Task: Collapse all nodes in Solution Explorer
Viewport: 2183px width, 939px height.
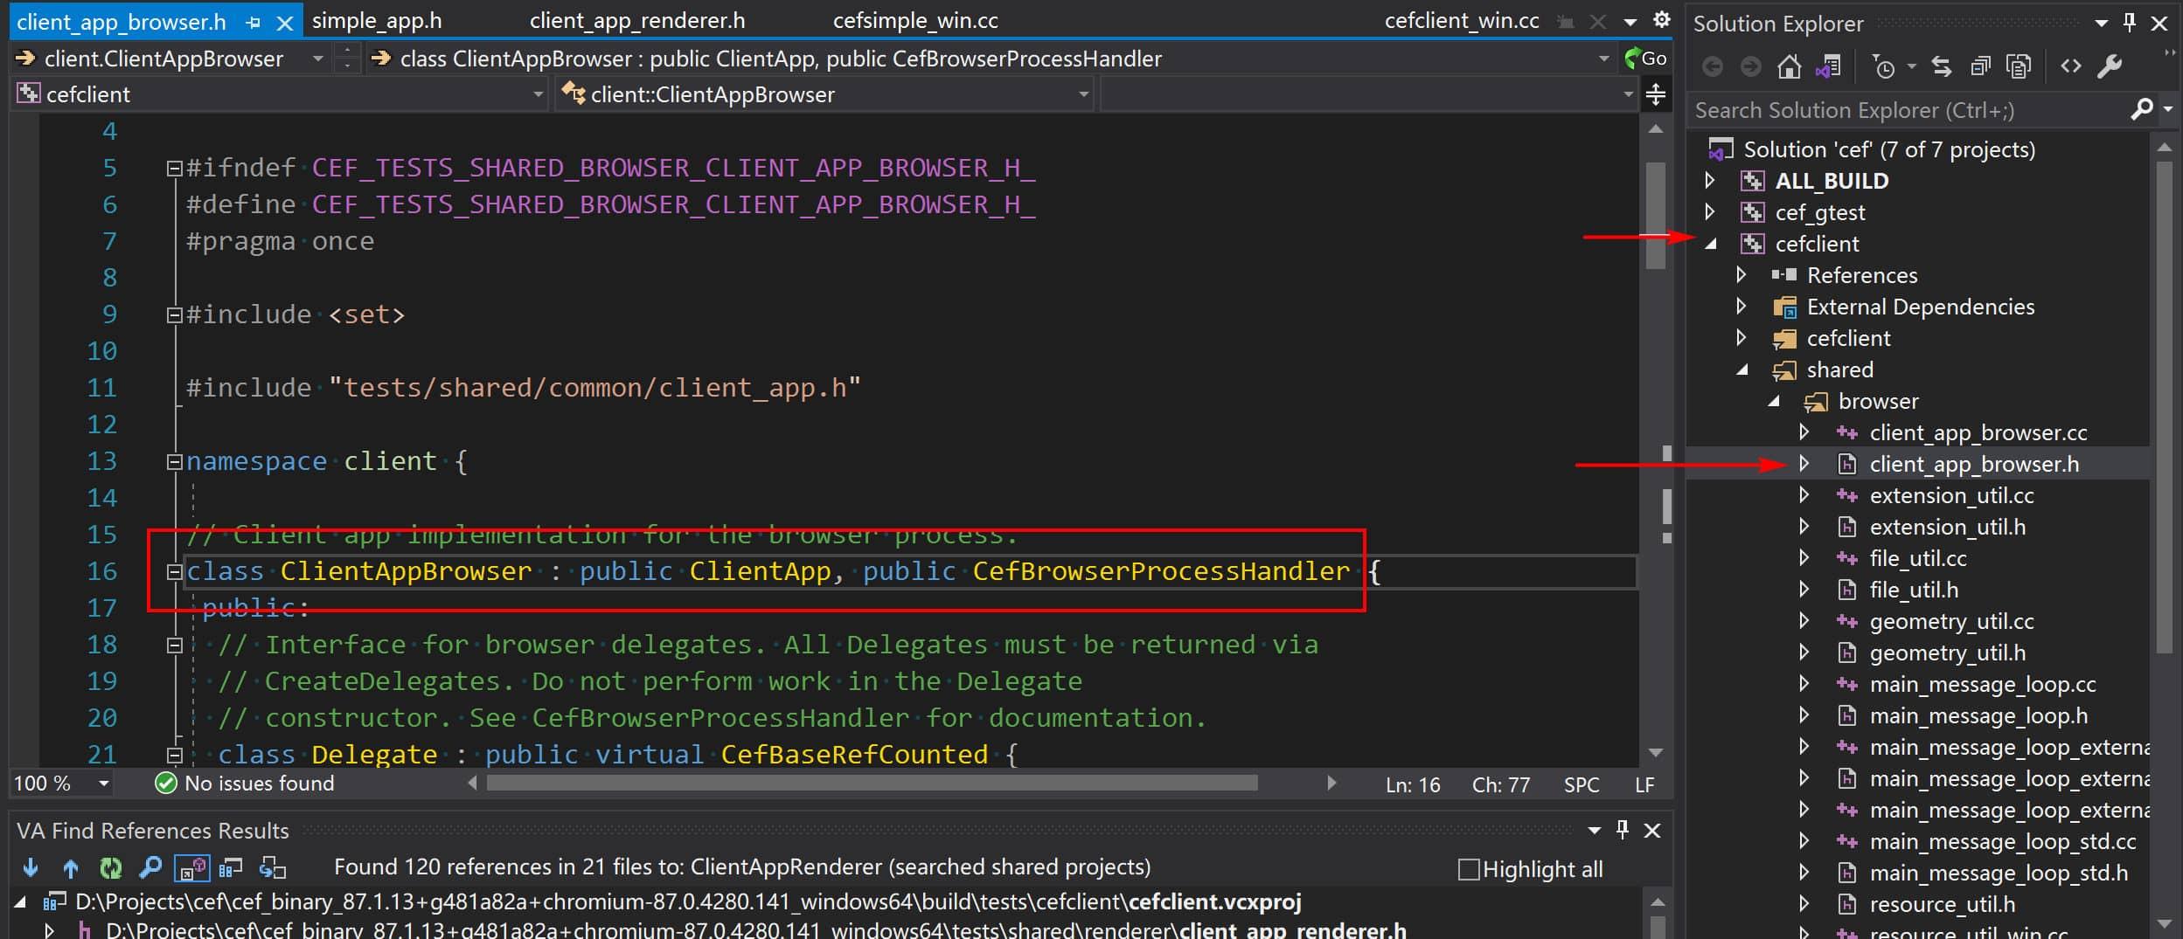Action: (1980, 66)
